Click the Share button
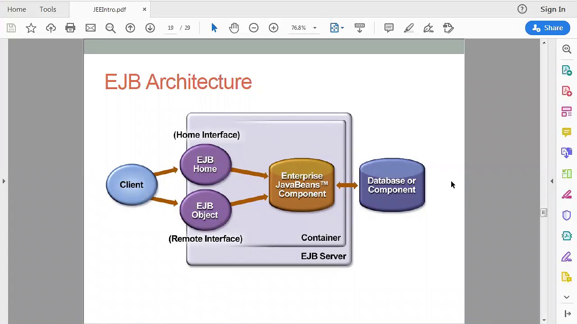Screen dimensions: 577x324 pos(547,28)
